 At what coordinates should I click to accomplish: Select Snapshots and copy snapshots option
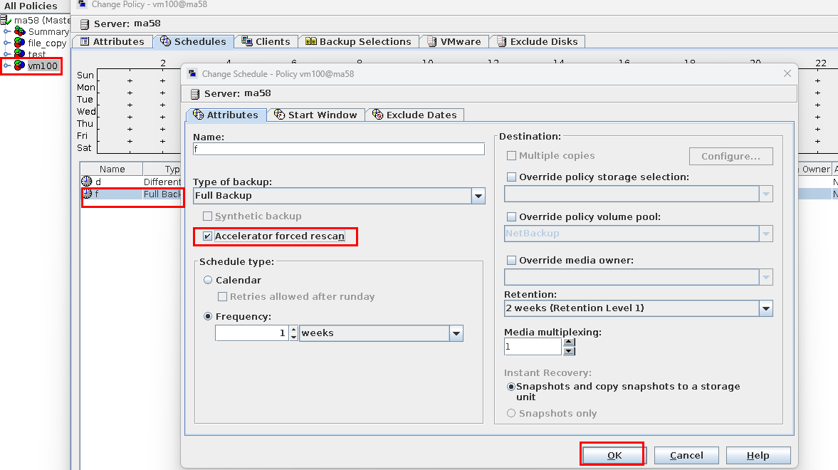point(511,387)
